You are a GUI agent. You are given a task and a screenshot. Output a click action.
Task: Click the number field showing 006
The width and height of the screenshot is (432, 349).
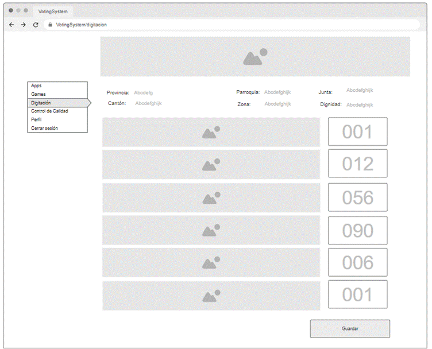357,263
